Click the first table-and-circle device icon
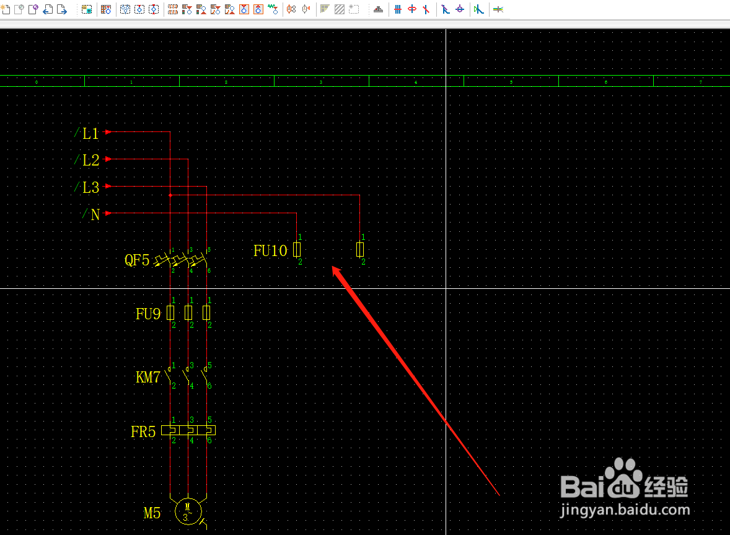 tap(187, 9)
